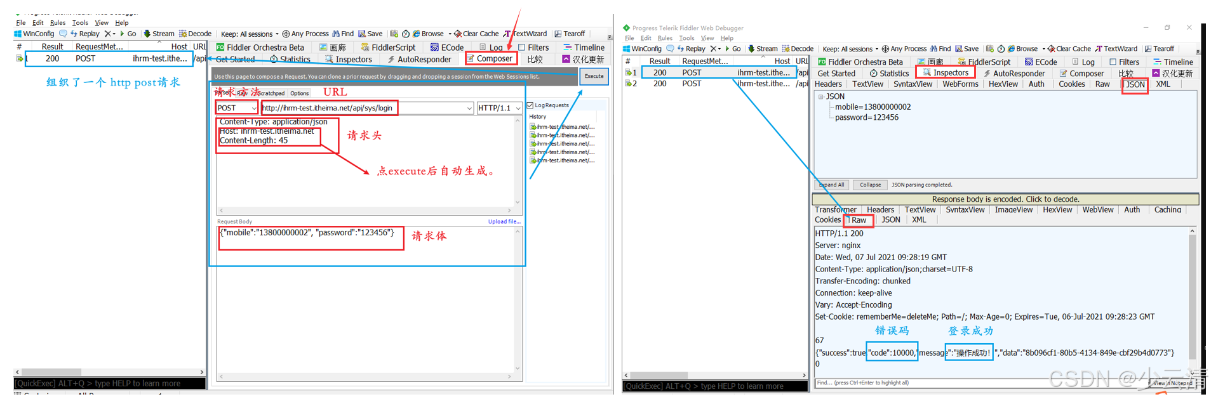Click Decode in left Fiddler toolbar
This screenshot has height=399, width=1211.
point(195,34)
